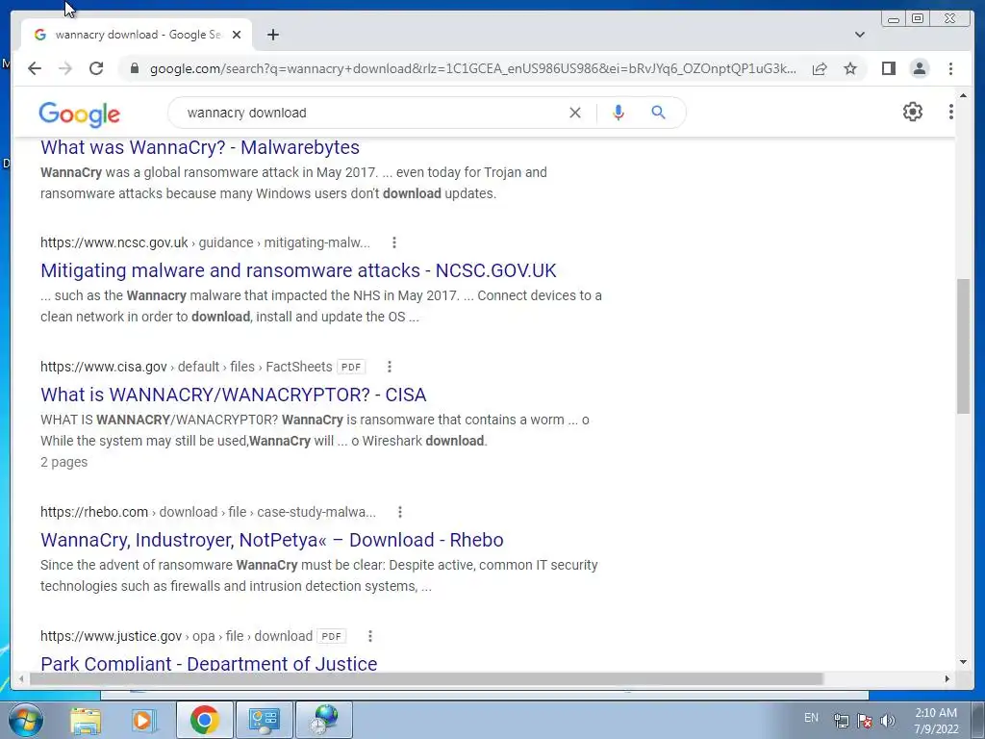This screenshot has width=985, height=739.
Task: Open options for ncsc.gov.uk result
Action: tap(393, 242)
